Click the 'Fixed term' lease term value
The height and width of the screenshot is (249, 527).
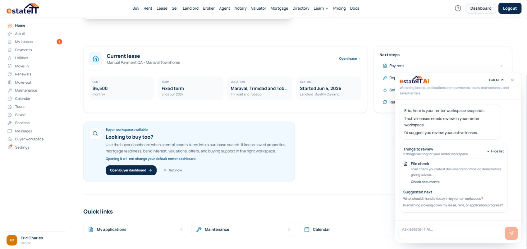(173, 88)
